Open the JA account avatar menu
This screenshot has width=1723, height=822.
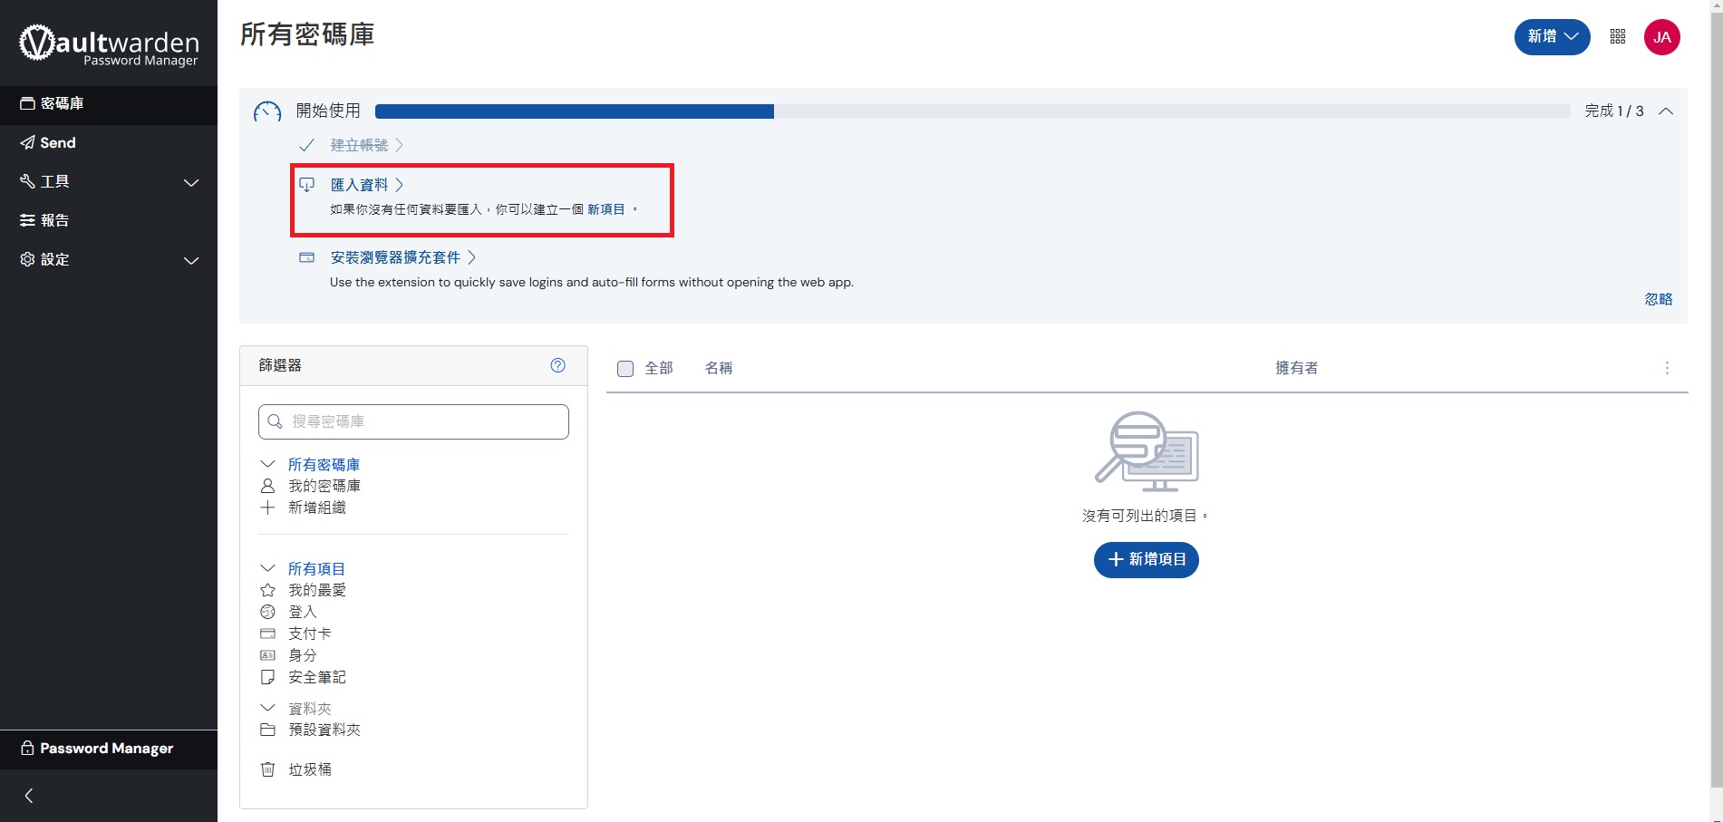pyautogui.click(x=1661, y=37)
